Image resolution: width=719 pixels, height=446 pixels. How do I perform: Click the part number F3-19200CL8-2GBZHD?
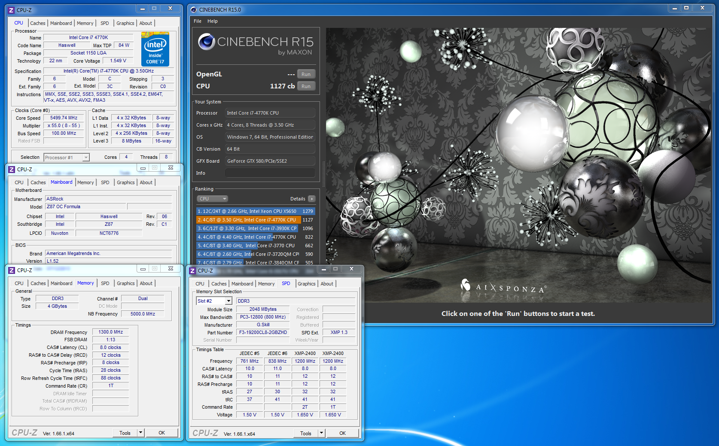point(263,332)
